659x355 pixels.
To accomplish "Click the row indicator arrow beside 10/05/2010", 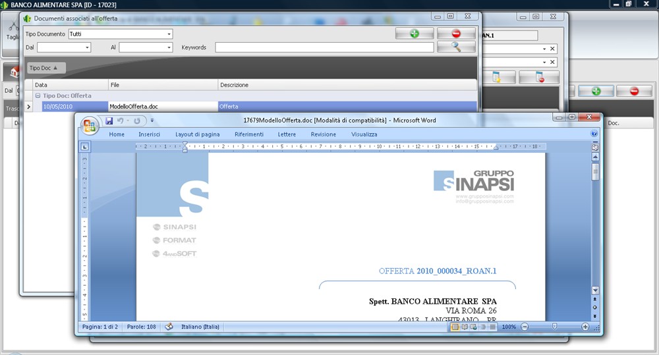I will click(28, 107).
